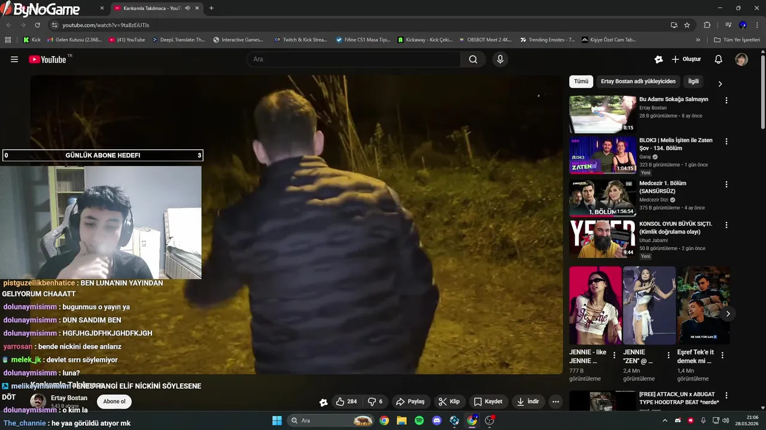Screen dimensions: 766x430
Task: Open YouTube notifications bell
Action: [719, 59]
